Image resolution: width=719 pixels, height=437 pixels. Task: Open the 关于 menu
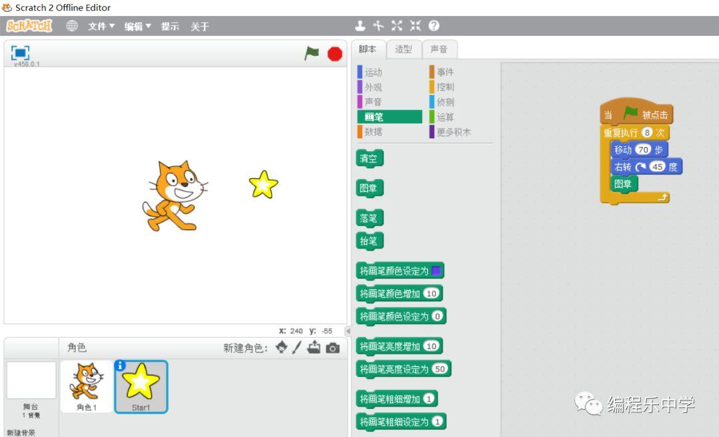pyautogui.click(x=200, y=26)
